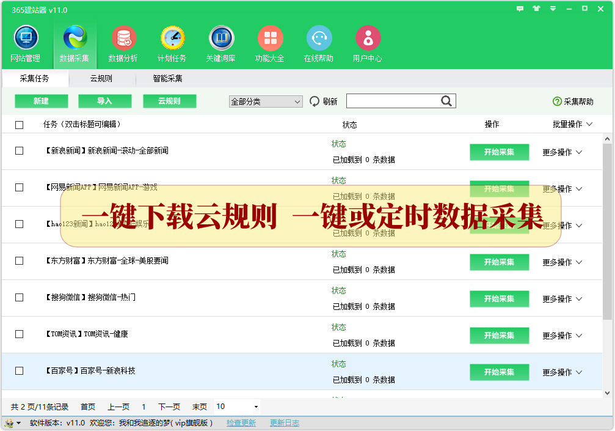
Task: Open the title bar dropdown menu icon
Action: tap(553, 9)
